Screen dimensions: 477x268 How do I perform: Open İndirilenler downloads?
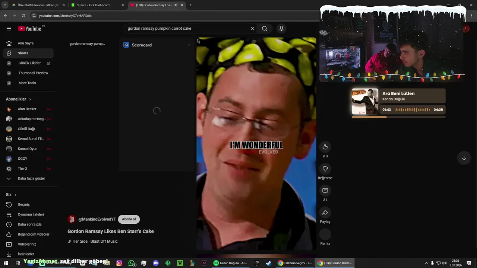click(x=28, y=254)
